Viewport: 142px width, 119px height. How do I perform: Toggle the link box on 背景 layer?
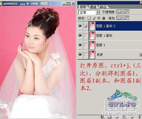[x=86, y=55]
